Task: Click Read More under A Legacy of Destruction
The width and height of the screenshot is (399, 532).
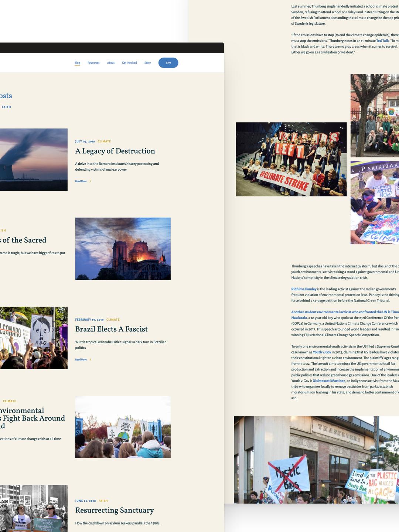Action: 81,181
